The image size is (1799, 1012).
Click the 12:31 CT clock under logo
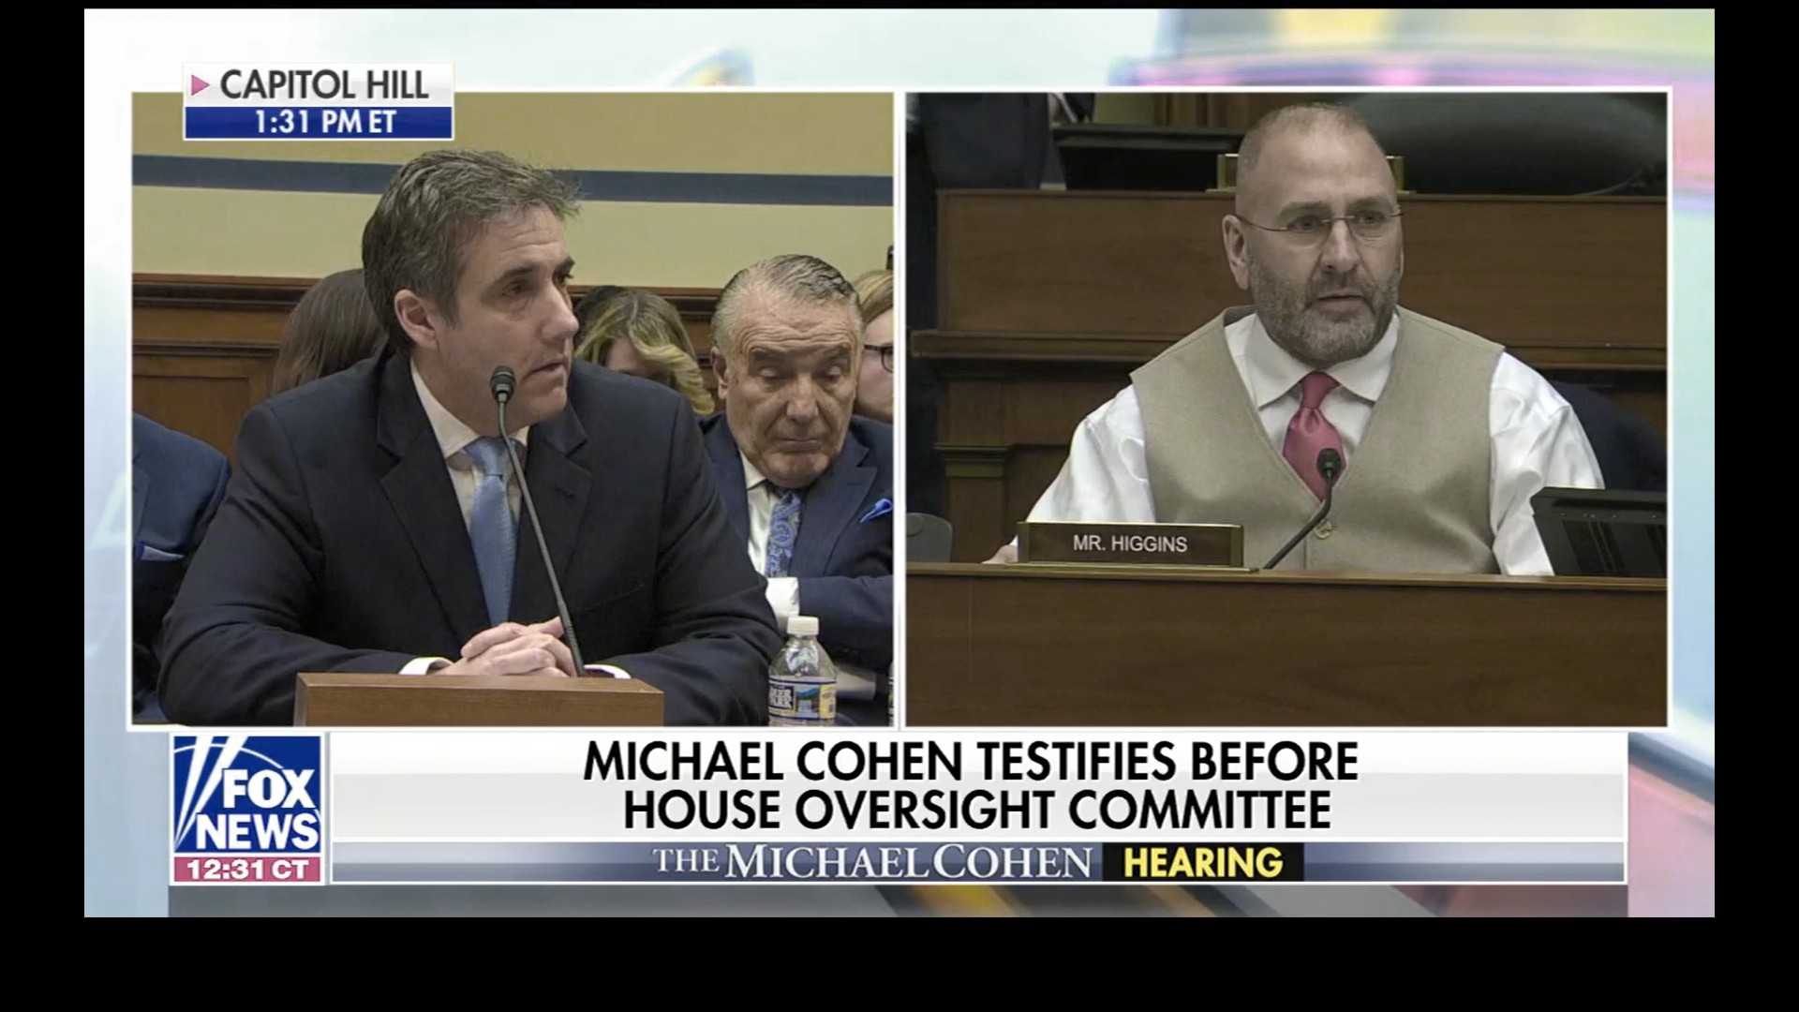tap(248, 869)
